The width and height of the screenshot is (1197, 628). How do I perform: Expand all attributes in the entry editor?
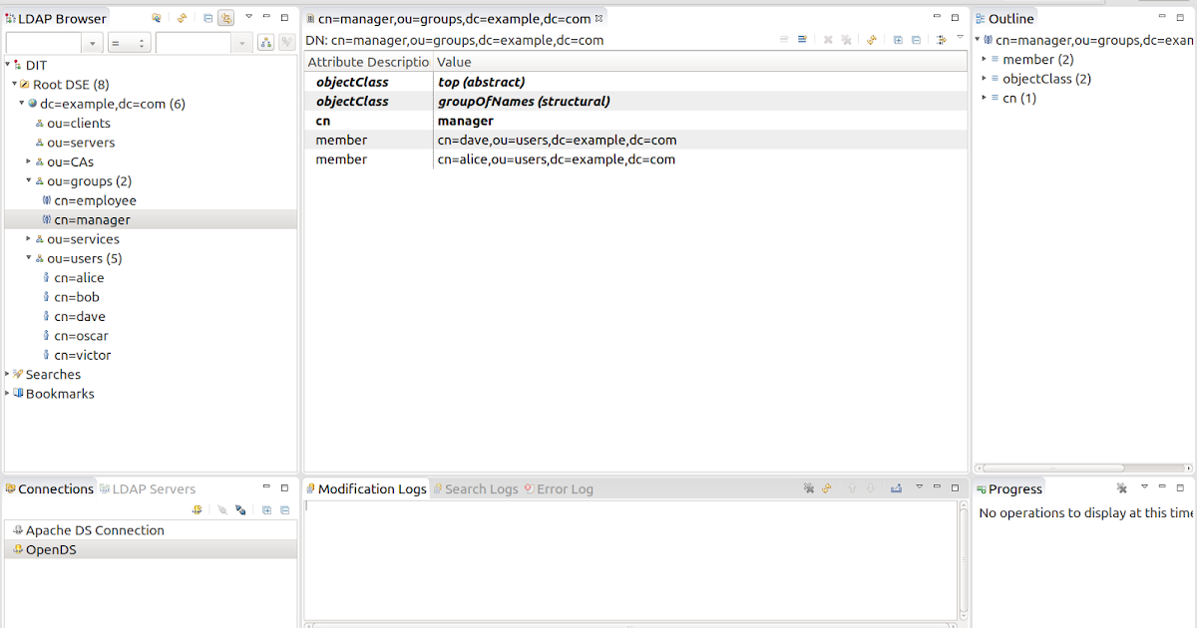click(x=896, y=38)
